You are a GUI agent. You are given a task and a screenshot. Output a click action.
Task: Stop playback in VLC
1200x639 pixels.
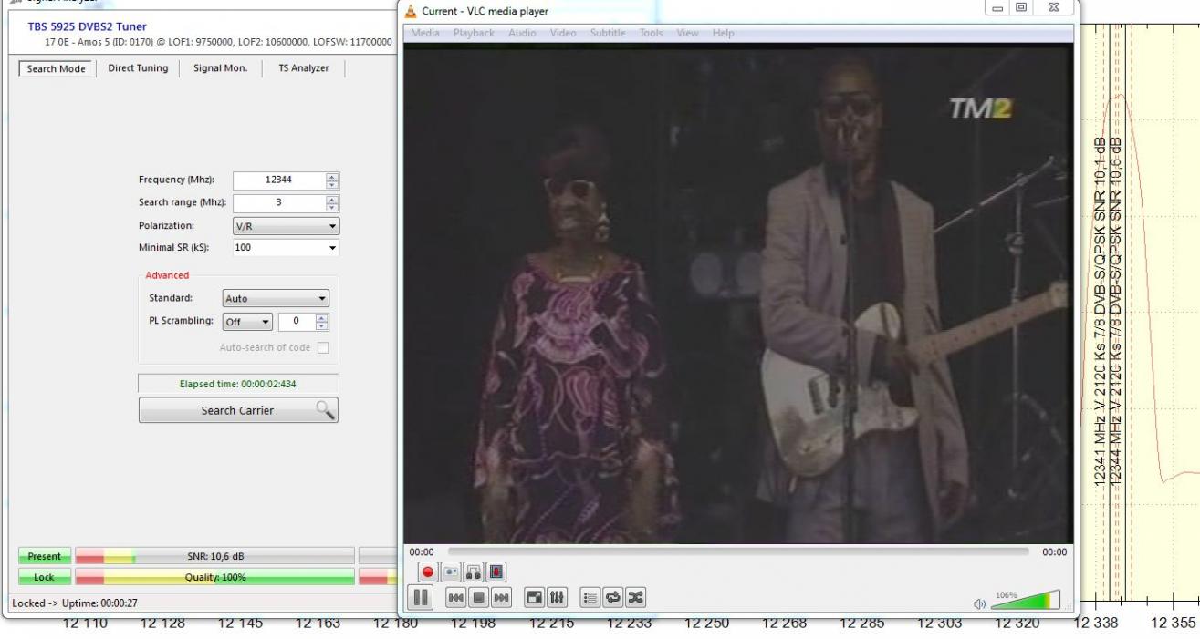(x=477, y=598)
